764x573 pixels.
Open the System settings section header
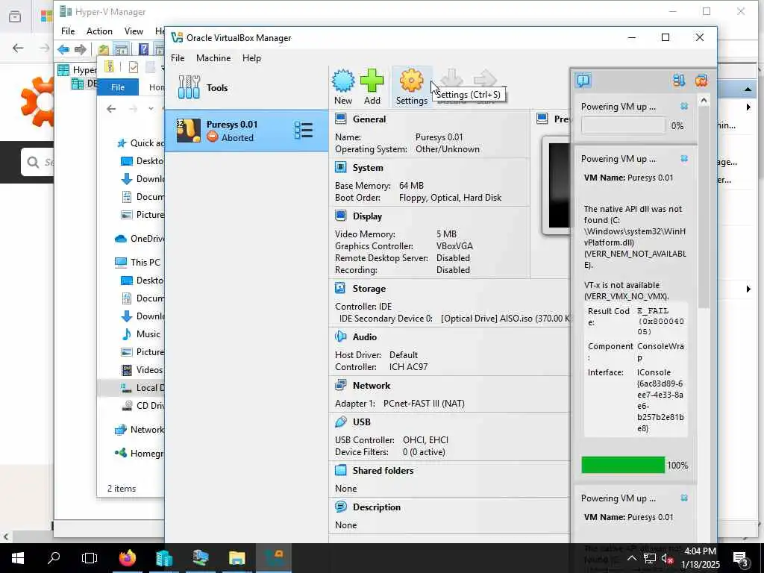pos(368,168)
